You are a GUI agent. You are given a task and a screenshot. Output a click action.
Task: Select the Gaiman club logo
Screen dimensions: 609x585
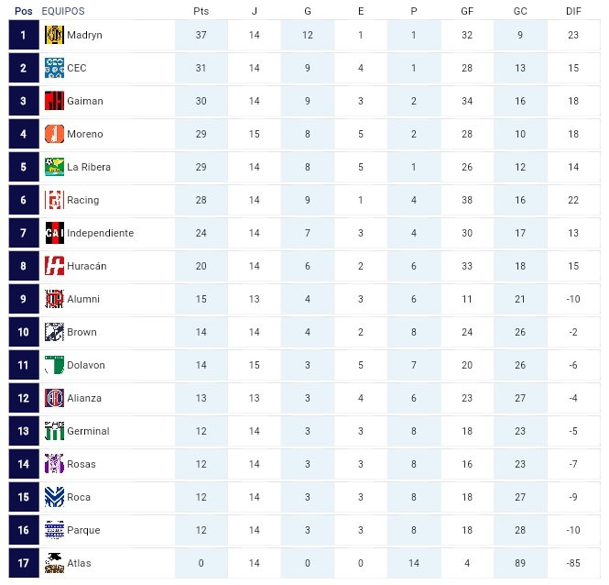54,101
